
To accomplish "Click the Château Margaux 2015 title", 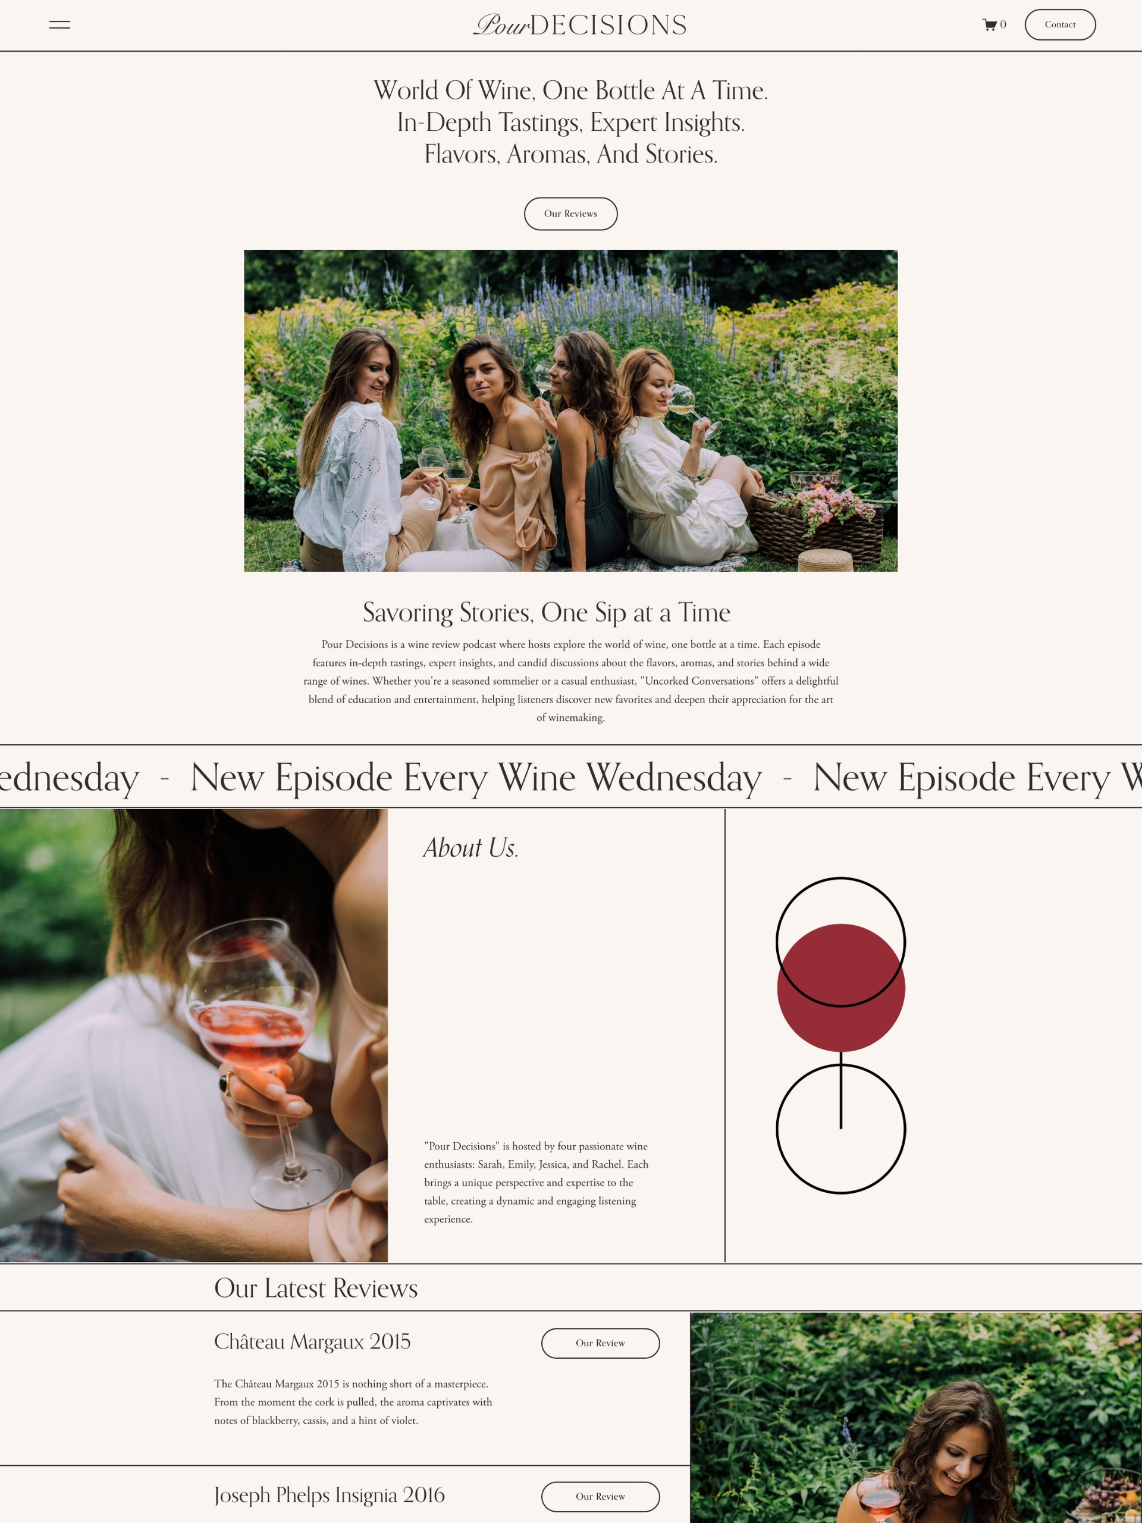I will pos(312,1341).
